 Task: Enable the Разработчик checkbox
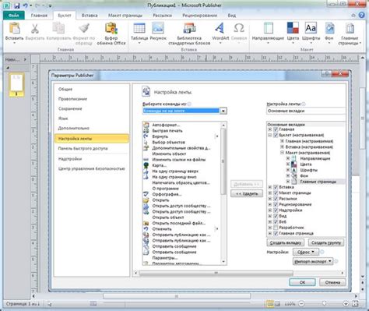click(x=276, y=228)
